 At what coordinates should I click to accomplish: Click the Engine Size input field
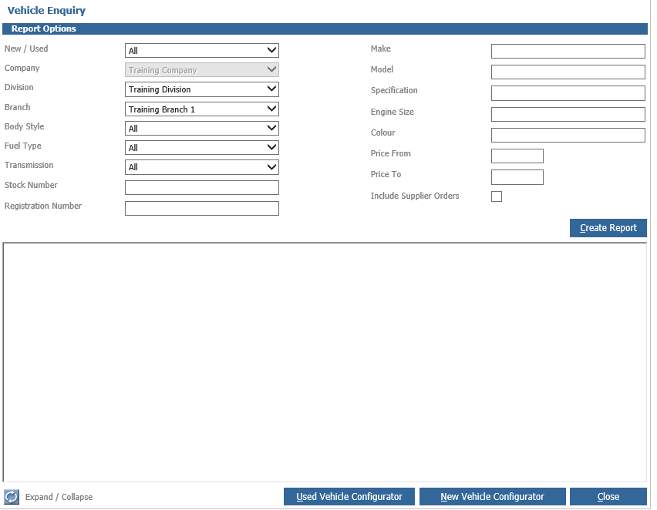568,114
